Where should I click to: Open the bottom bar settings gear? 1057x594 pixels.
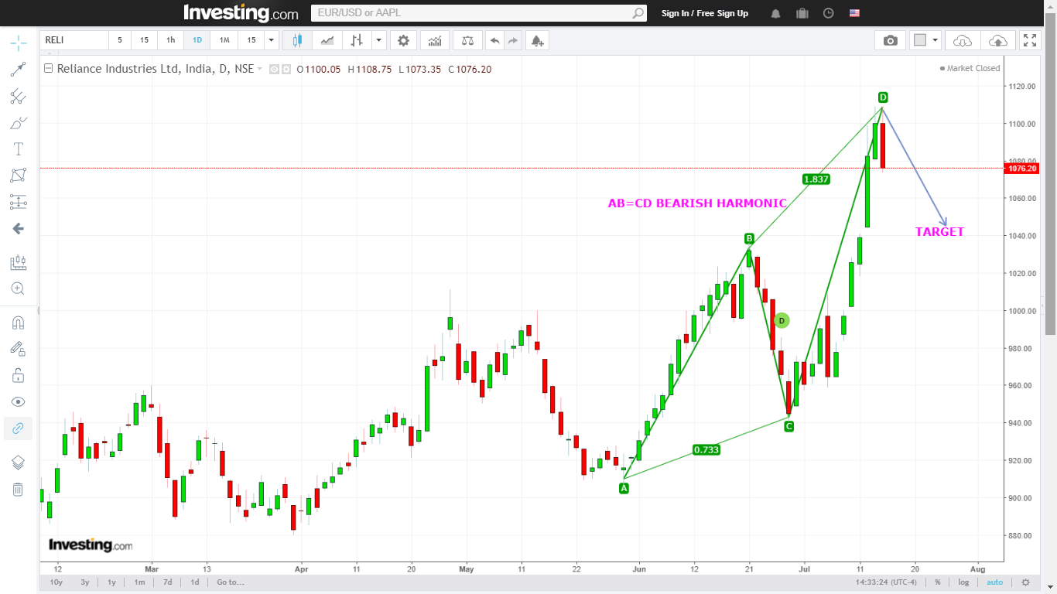coord(1026,582)
